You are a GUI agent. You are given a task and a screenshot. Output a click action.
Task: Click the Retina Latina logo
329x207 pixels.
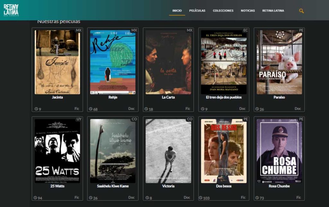click(11, 10)
